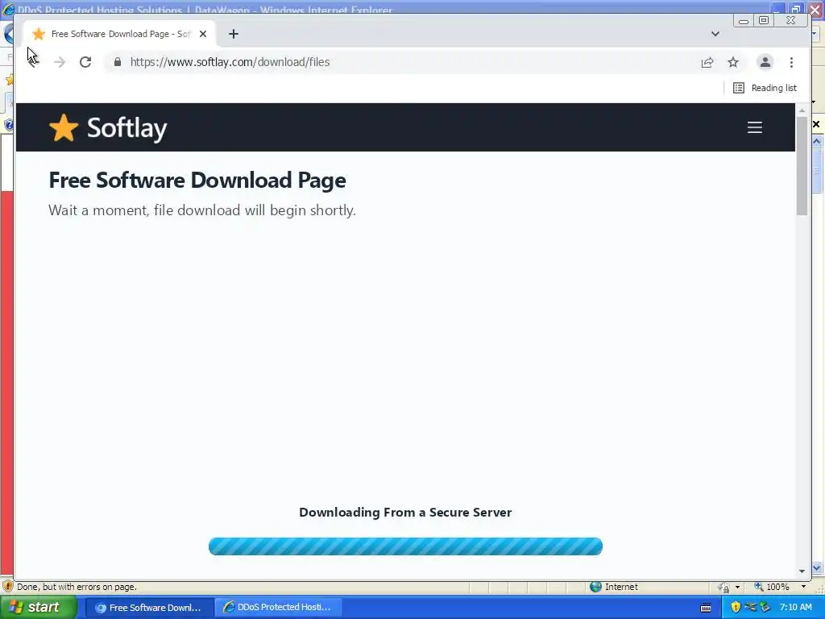Click the keyboard icon in taskbar
Screen dimensions: 825x619
click(706, 608)
